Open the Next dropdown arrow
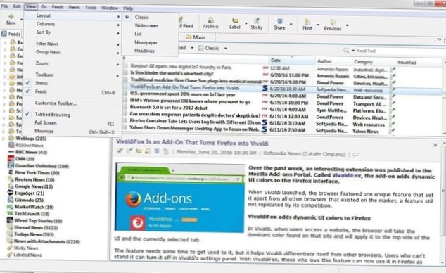This screenshot has width=446, height=273. click(318, 25)
